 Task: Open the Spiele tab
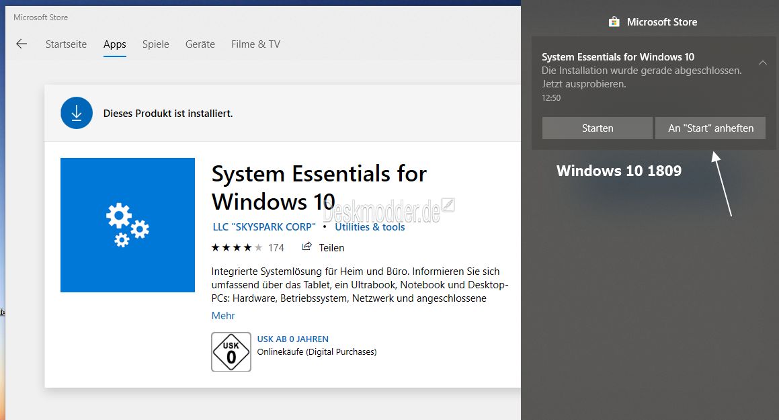[x=155, y=44]
